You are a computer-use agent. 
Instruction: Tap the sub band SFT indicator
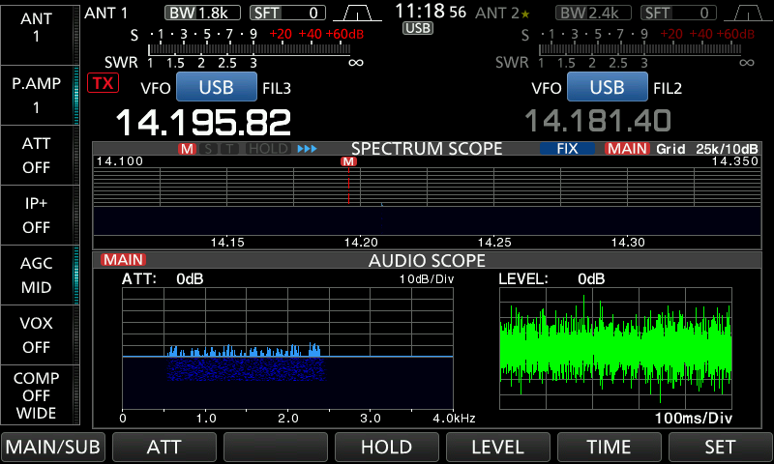pos(678,13)
